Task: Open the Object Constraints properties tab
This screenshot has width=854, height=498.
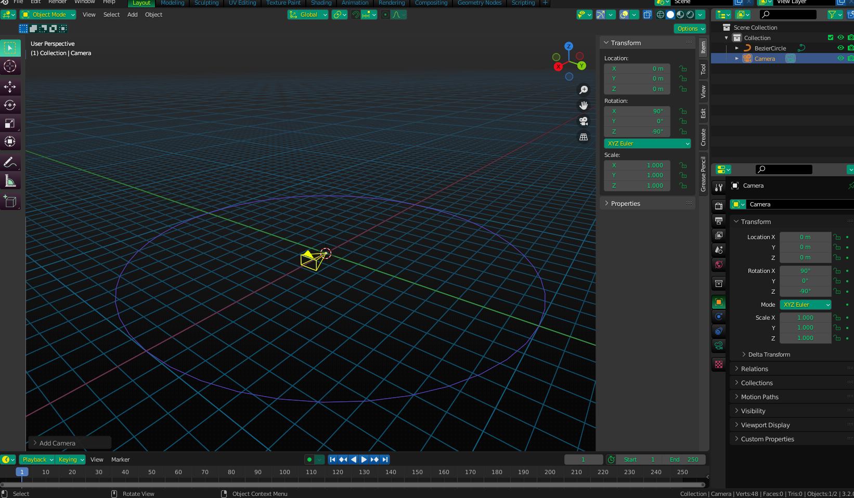Action: click(719, 331)
